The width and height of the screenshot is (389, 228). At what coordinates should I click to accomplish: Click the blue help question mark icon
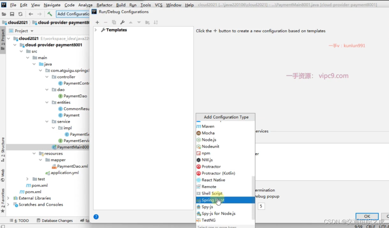[x=96, y=217]
